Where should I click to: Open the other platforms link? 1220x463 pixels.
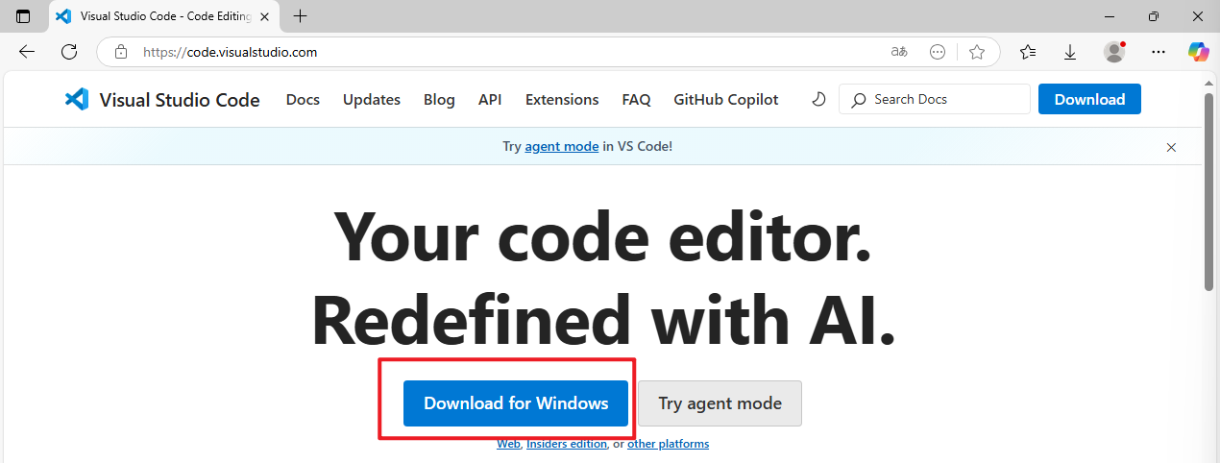click(669, 444)
